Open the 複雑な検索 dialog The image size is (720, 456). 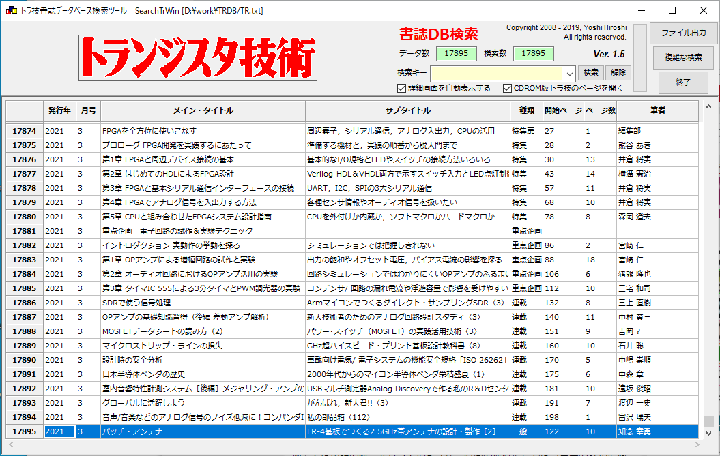click(683, 57)
